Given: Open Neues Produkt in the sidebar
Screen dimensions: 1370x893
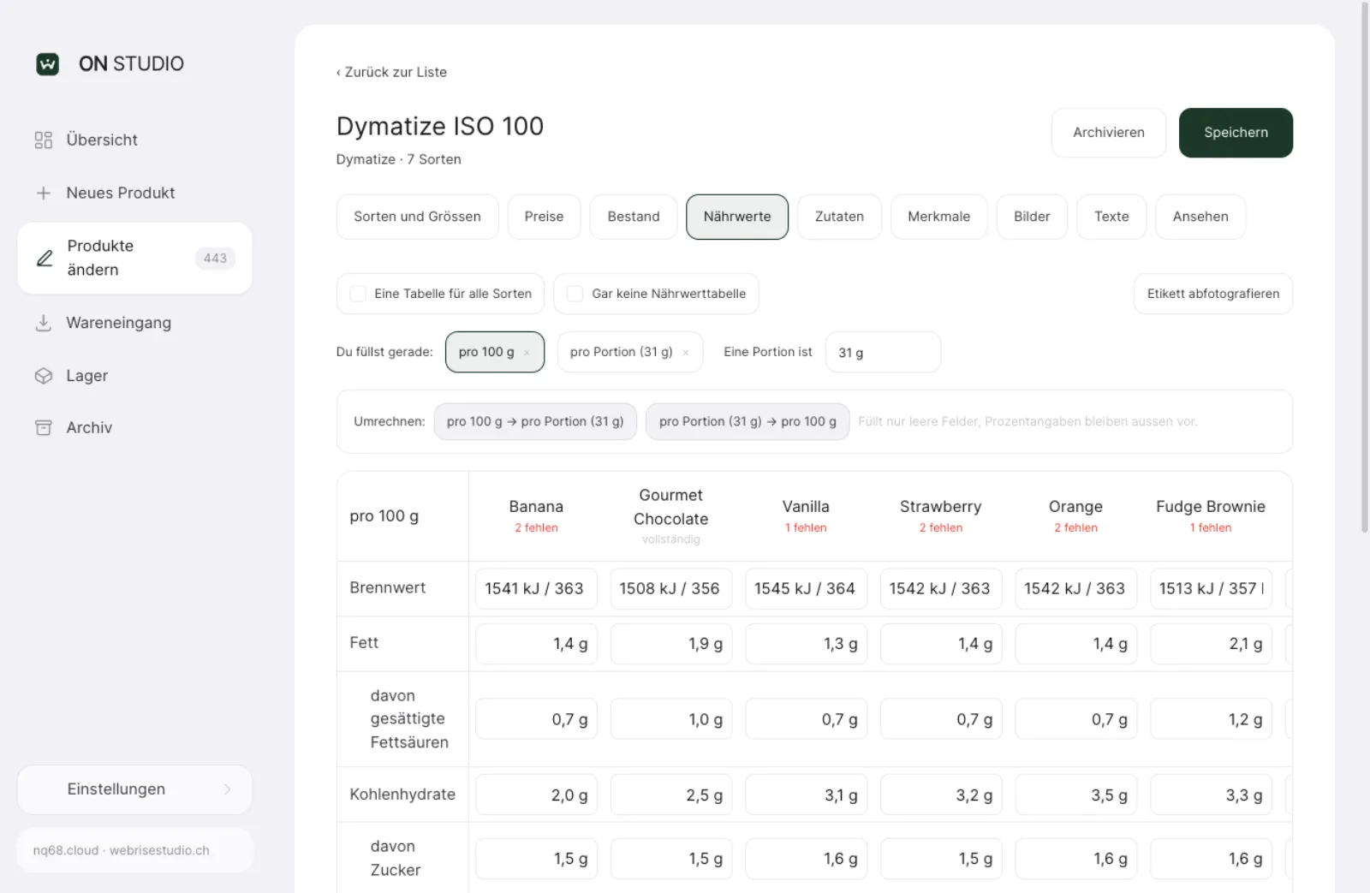Looking at the screenshot, I should (134, 193).
